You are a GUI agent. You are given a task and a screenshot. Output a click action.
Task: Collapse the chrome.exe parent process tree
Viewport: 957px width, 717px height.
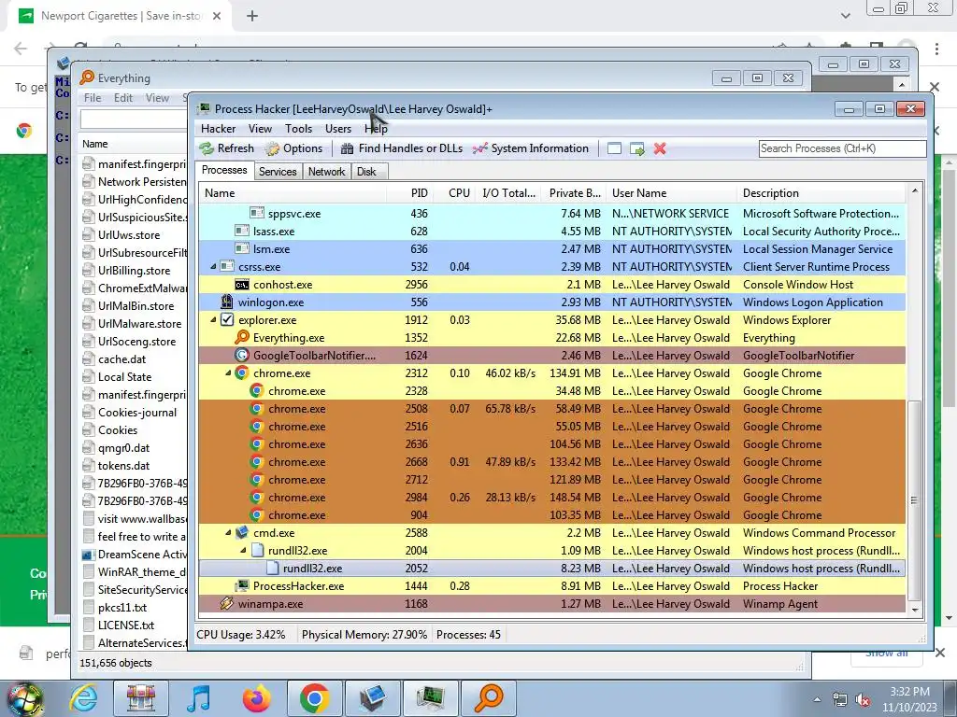point(228,373)
